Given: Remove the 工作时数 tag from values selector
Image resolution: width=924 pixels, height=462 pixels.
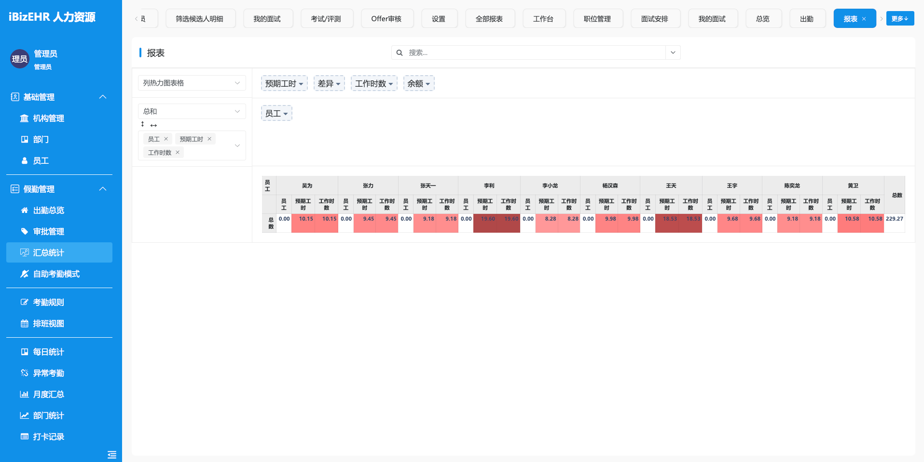Looking at the screenshot, I should pos(178,152).
